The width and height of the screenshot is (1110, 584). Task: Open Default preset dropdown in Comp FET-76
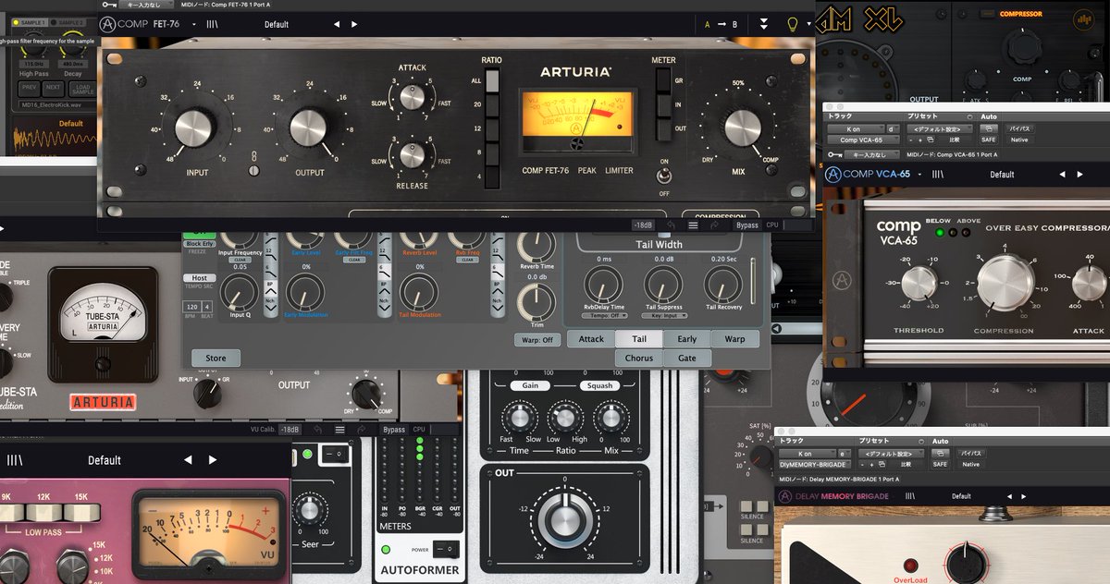click(x=276, y=25)
